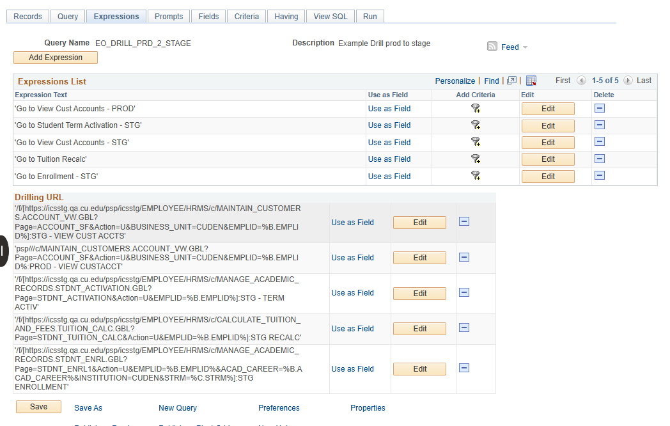This screenshot has width=670, height=426.
Task: Add criteria for 'Go to Tuition Recalc' expression
Action: pyautogui.click(x=476, y=159)
